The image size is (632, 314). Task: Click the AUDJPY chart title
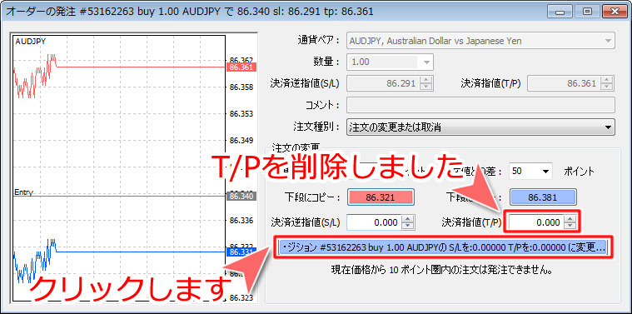pos(31,41)
